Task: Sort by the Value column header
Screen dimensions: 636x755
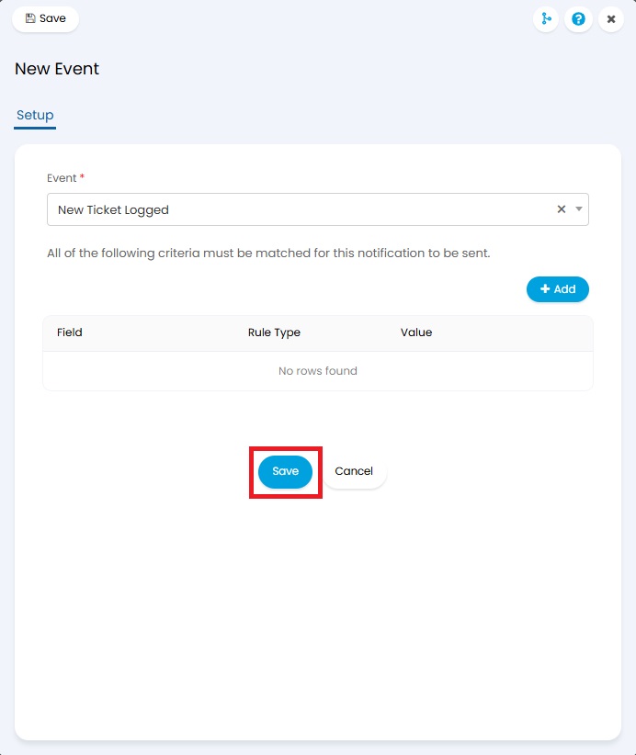Action: coord(416,332)
